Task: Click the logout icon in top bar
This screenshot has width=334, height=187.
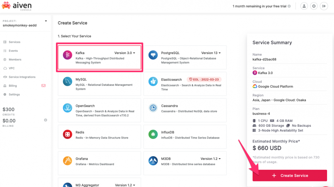Action: [x=324, y=6]
